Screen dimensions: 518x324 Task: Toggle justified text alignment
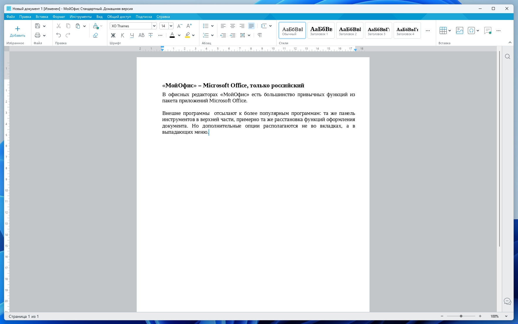pyautogui.click(x=251, y=26)
